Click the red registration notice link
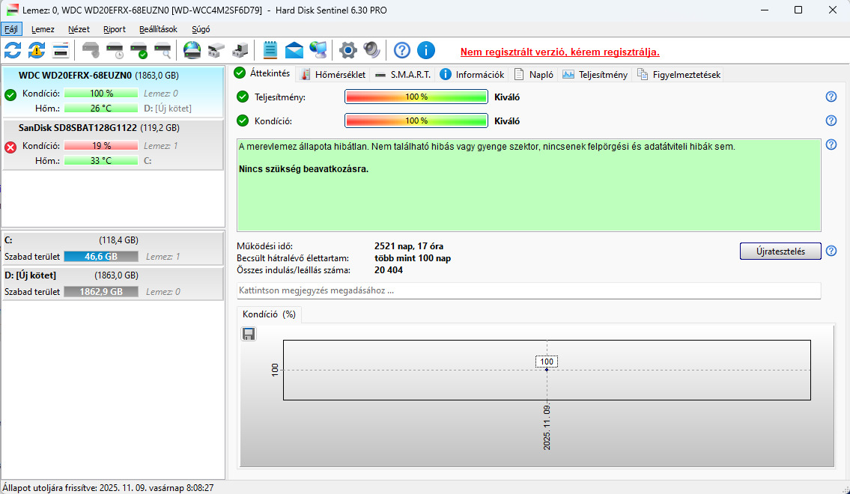The width and height of the screenshot is (850, 494). pos(560,52)
